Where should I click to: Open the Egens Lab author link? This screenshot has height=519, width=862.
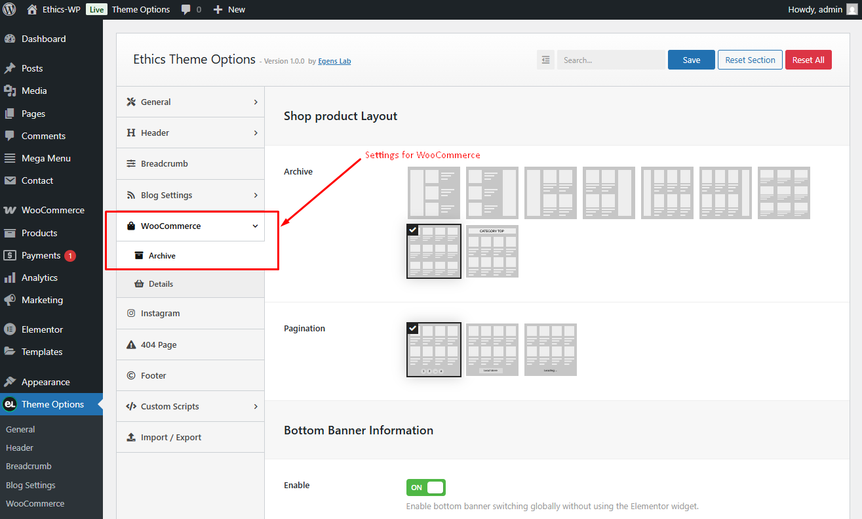(x=334, y=61)
